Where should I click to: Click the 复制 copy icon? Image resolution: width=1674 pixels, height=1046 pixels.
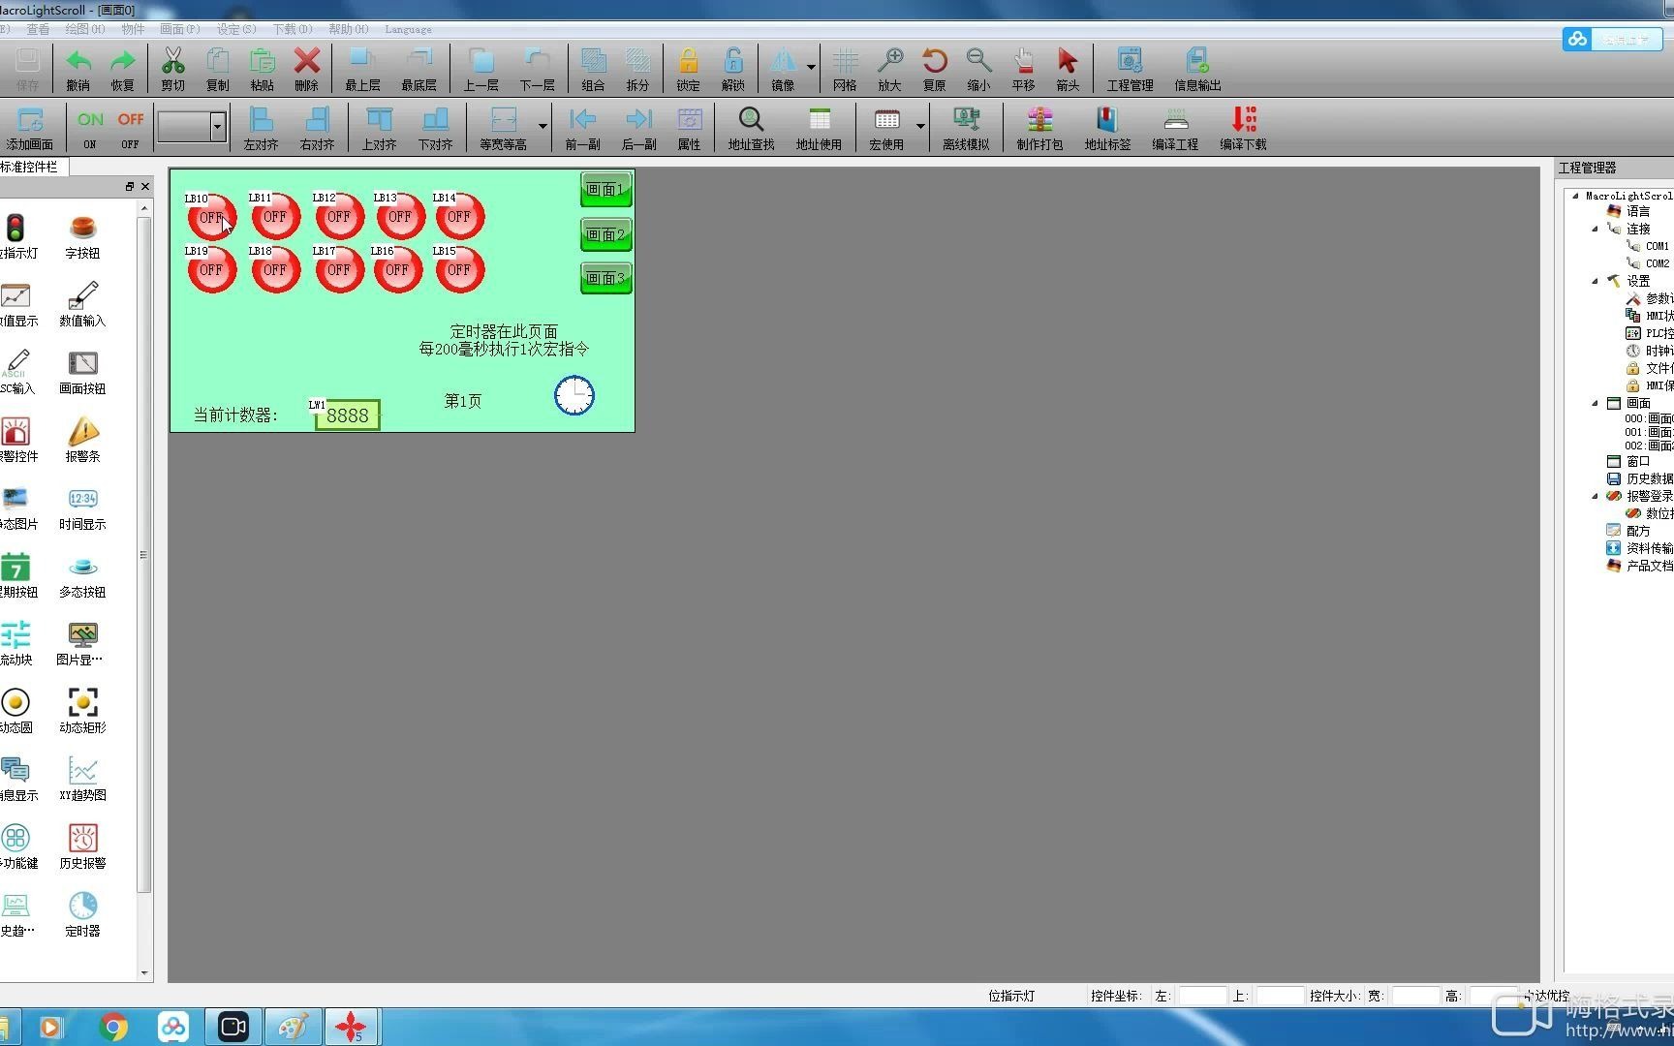pos(218,69)
